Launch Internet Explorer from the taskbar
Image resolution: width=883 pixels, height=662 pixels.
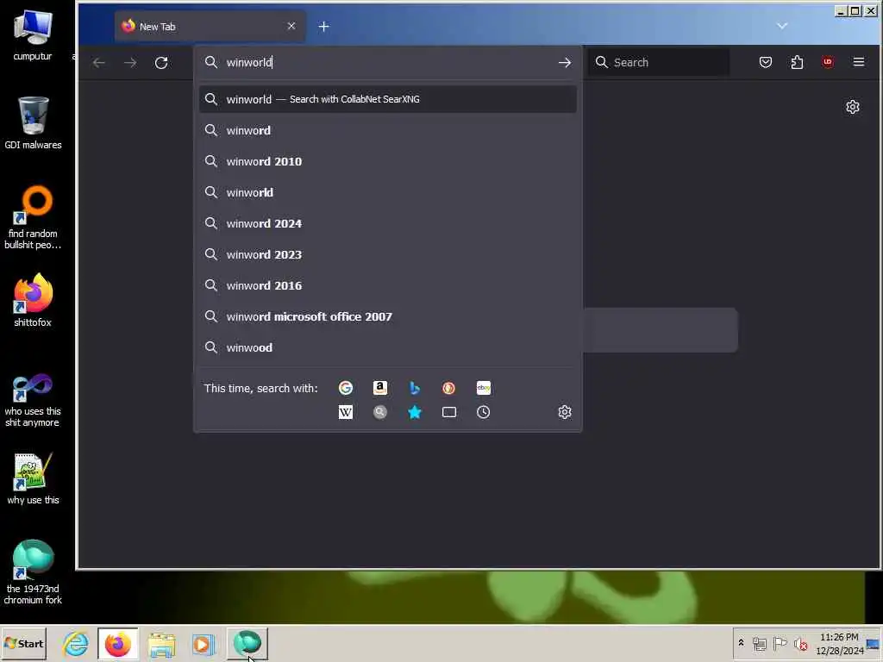[x=76, y=643]
